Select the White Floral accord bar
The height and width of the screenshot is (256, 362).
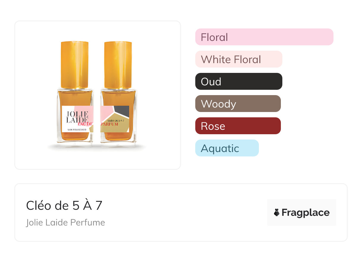point(238,59)
